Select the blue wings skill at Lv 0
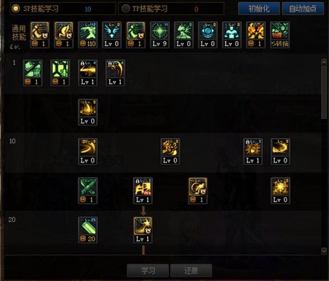329x281 pixels. pyautogui.click(x=112, y=35)
